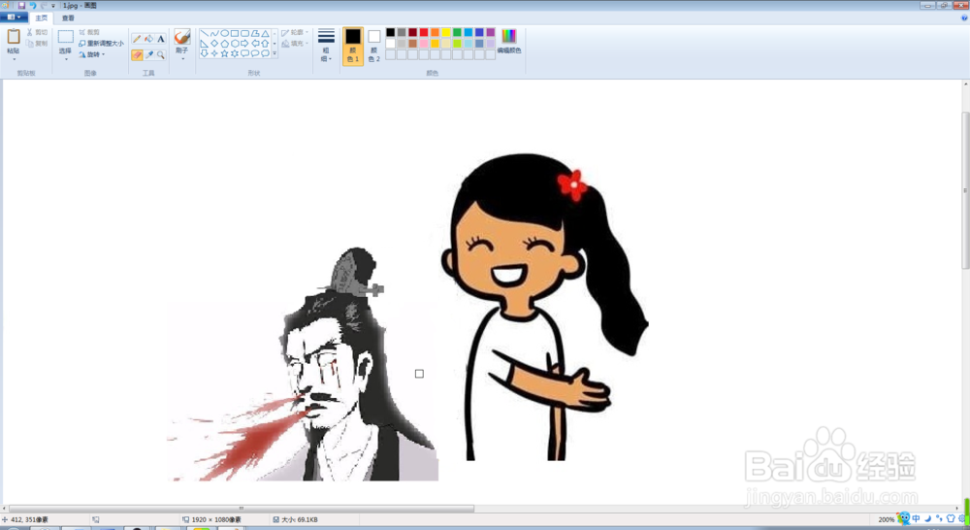This screenshot has width=970, height=530.
Task: Choose the left arrow shape
Action: (255, 44)
